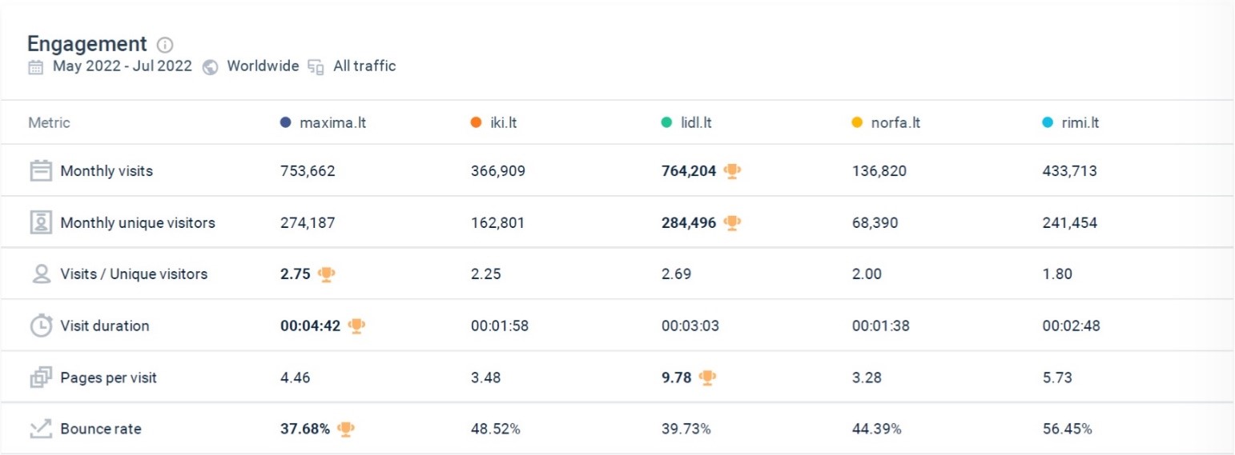Click the trophy beside 00:04:42 duration
Viewport: 1235px width, 455px height.
click(x=356, y=325)
